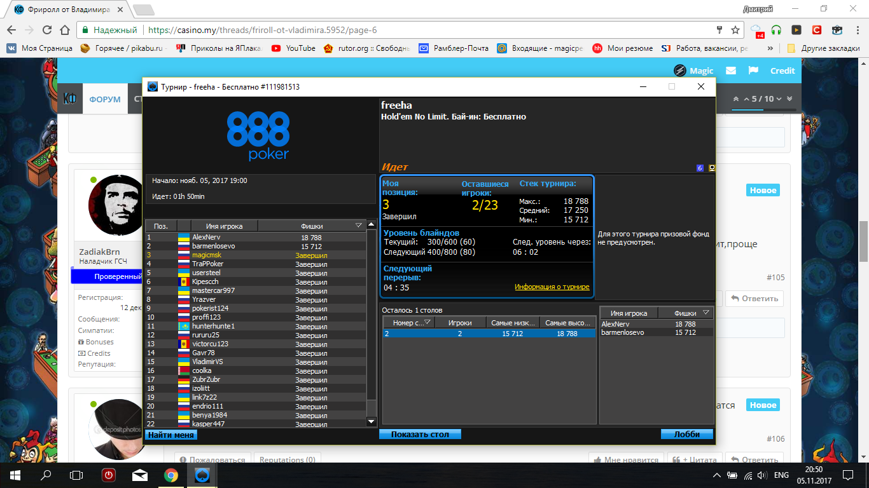
Task: Sort player list by Фишки arrow
Action: [x=358, y=226]
